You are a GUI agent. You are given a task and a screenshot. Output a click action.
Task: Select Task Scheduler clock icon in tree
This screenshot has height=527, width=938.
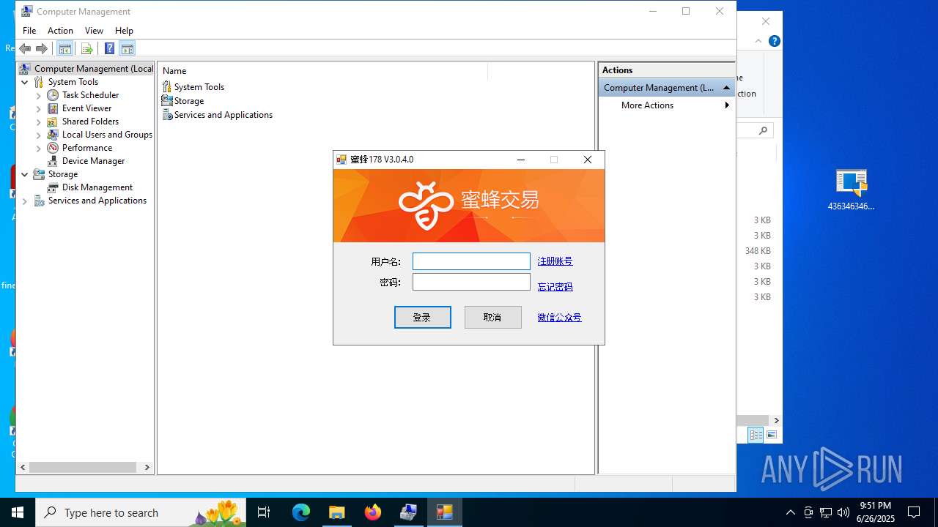tap(53, 95)
